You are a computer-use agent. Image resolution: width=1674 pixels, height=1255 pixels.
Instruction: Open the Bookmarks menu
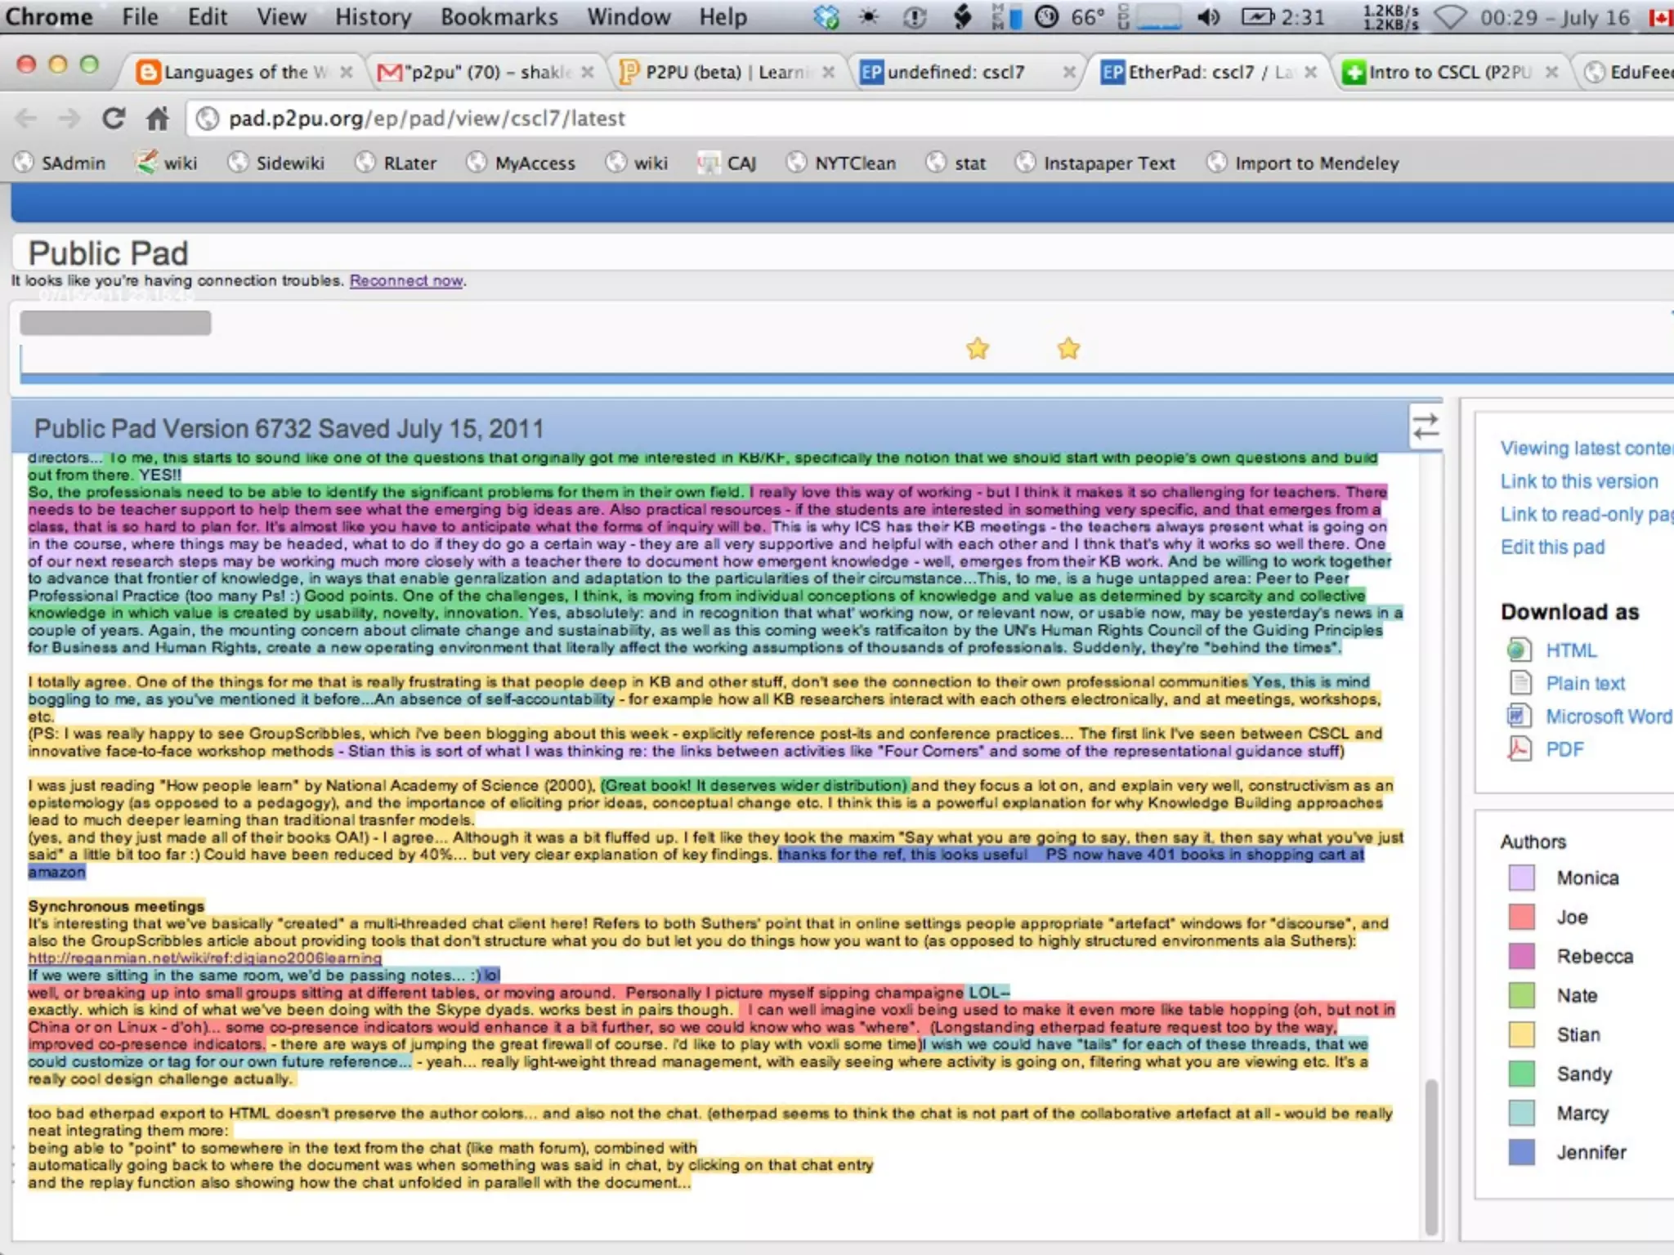point(499,17)
